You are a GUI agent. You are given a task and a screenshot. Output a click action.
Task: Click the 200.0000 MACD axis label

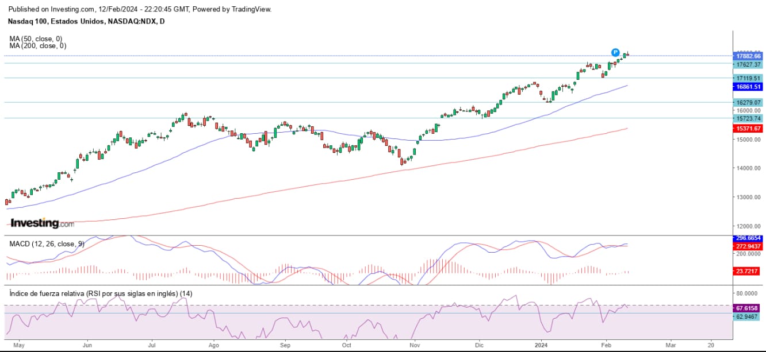point(748,253)
